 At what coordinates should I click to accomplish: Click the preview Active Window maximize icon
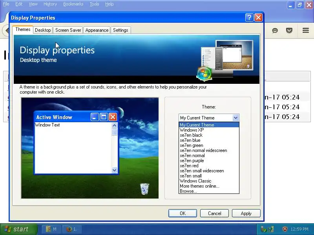pyautogui.click(x=104, y=117)
